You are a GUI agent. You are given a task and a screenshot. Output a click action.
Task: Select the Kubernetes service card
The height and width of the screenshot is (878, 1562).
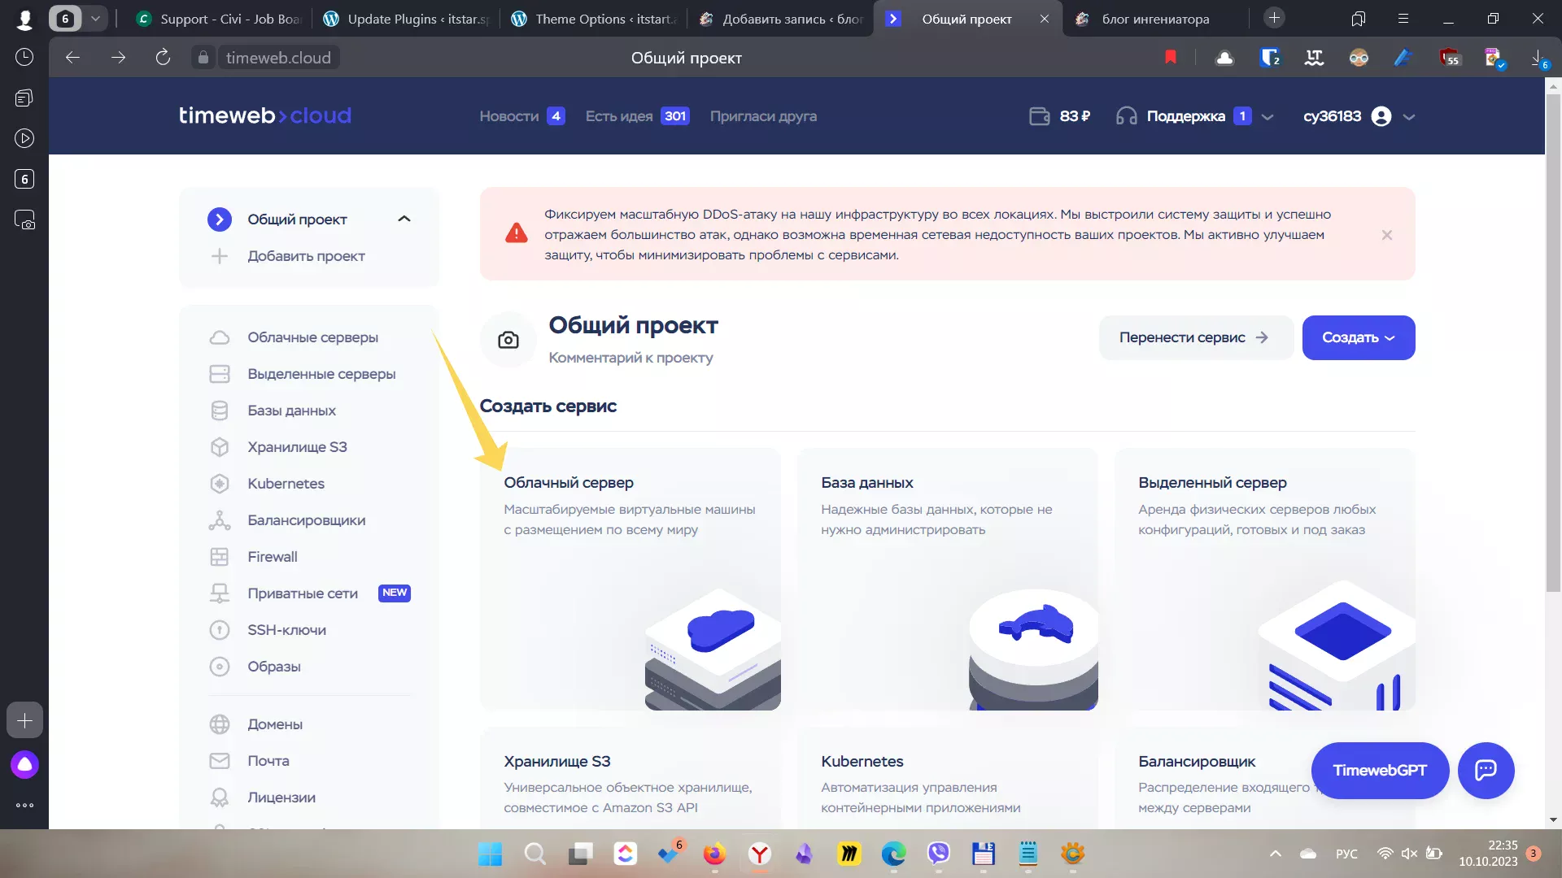947,778
